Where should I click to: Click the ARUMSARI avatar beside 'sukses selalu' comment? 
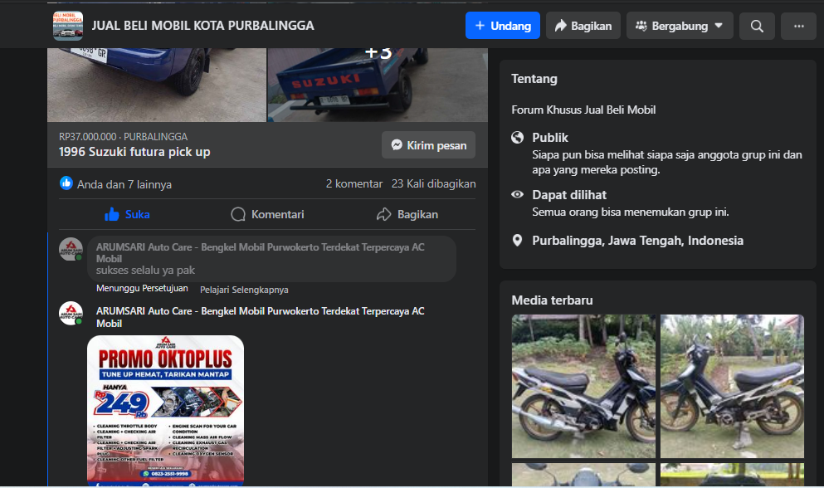pos(71,249)
